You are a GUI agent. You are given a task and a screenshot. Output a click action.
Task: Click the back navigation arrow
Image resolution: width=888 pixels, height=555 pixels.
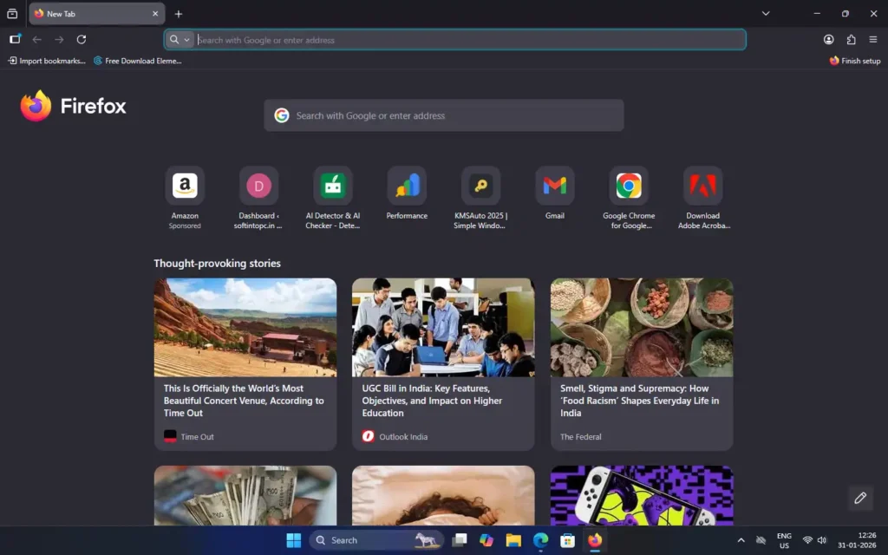pyautogui.click(x=36, y=39)
